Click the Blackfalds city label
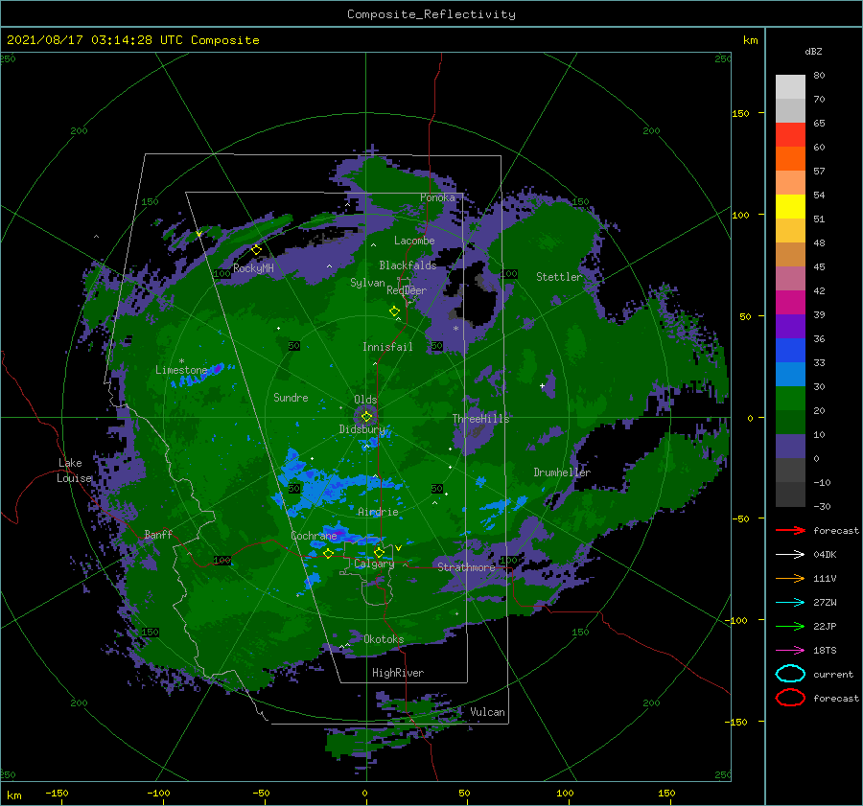The width and height of the screenshot is (863, 806). (408, 265)
